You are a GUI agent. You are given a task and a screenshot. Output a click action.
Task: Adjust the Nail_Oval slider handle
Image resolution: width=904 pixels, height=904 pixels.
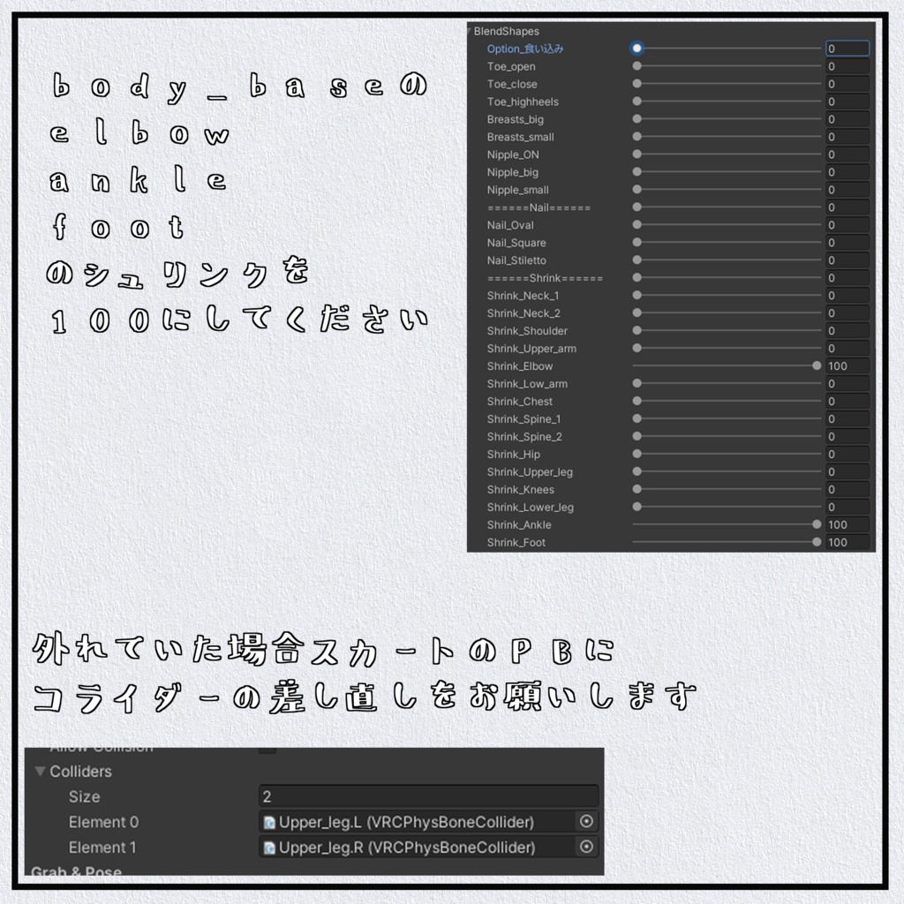[x=637, y=224]
